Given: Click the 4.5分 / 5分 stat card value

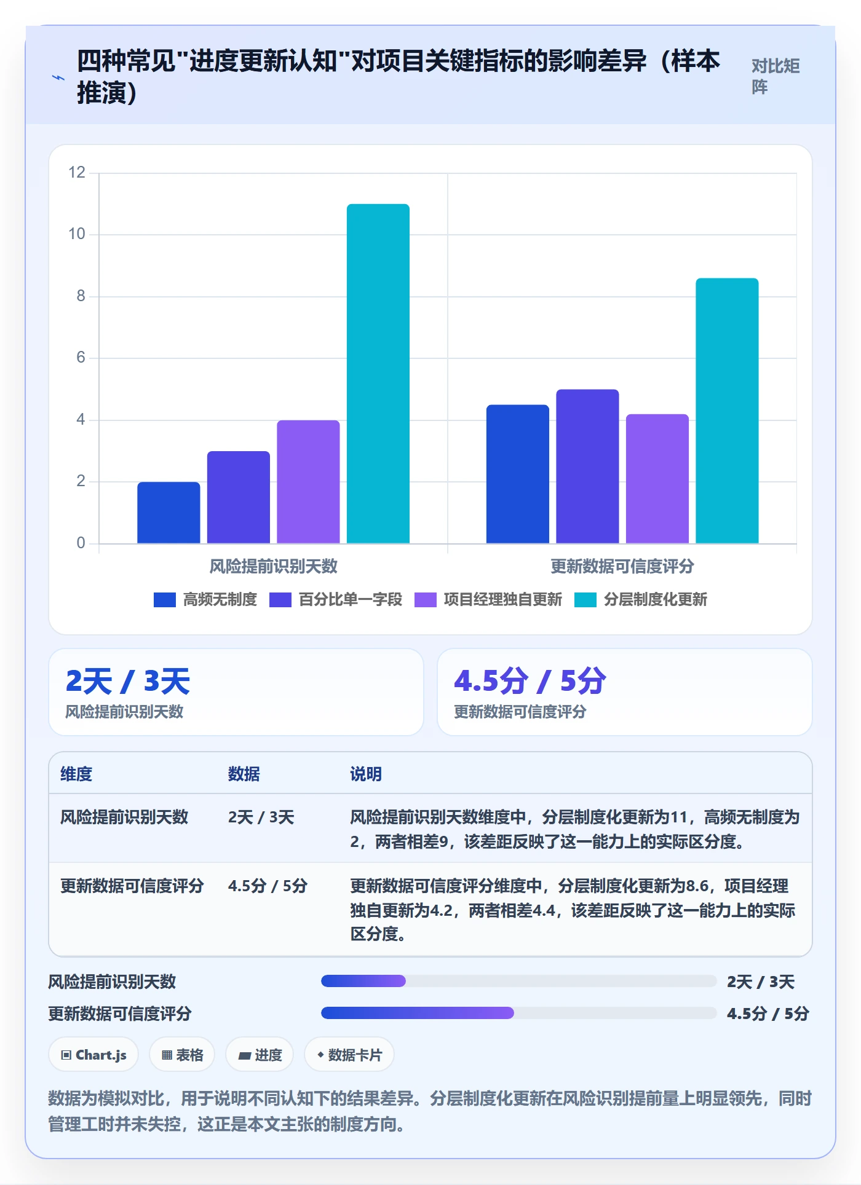Looking at the screenshot, I should (530, 681).
